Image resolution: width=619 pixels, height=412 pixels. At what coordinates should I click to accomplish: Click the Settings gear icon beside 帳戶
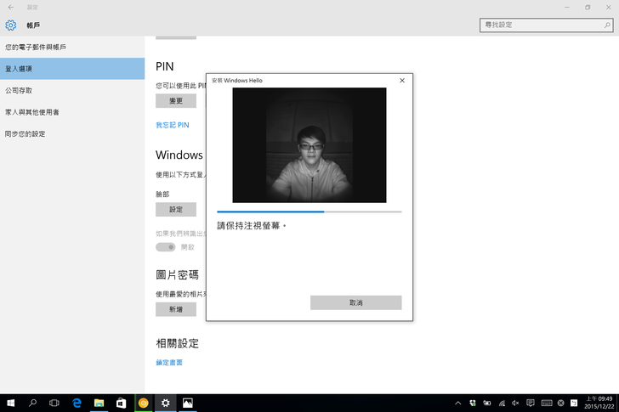coord(11,25)
